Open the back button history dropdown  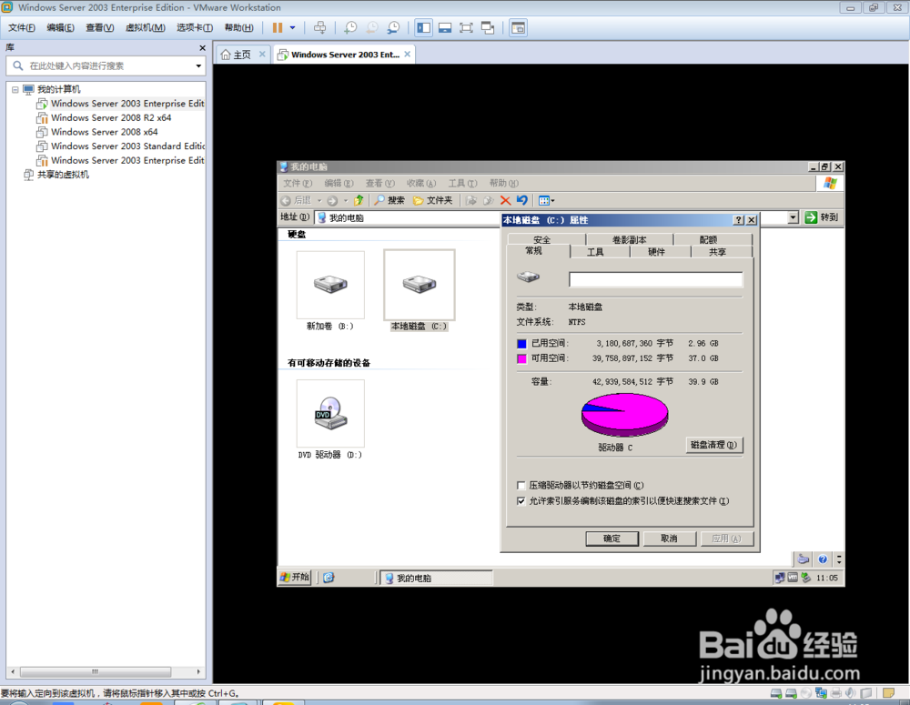[319, 201]
